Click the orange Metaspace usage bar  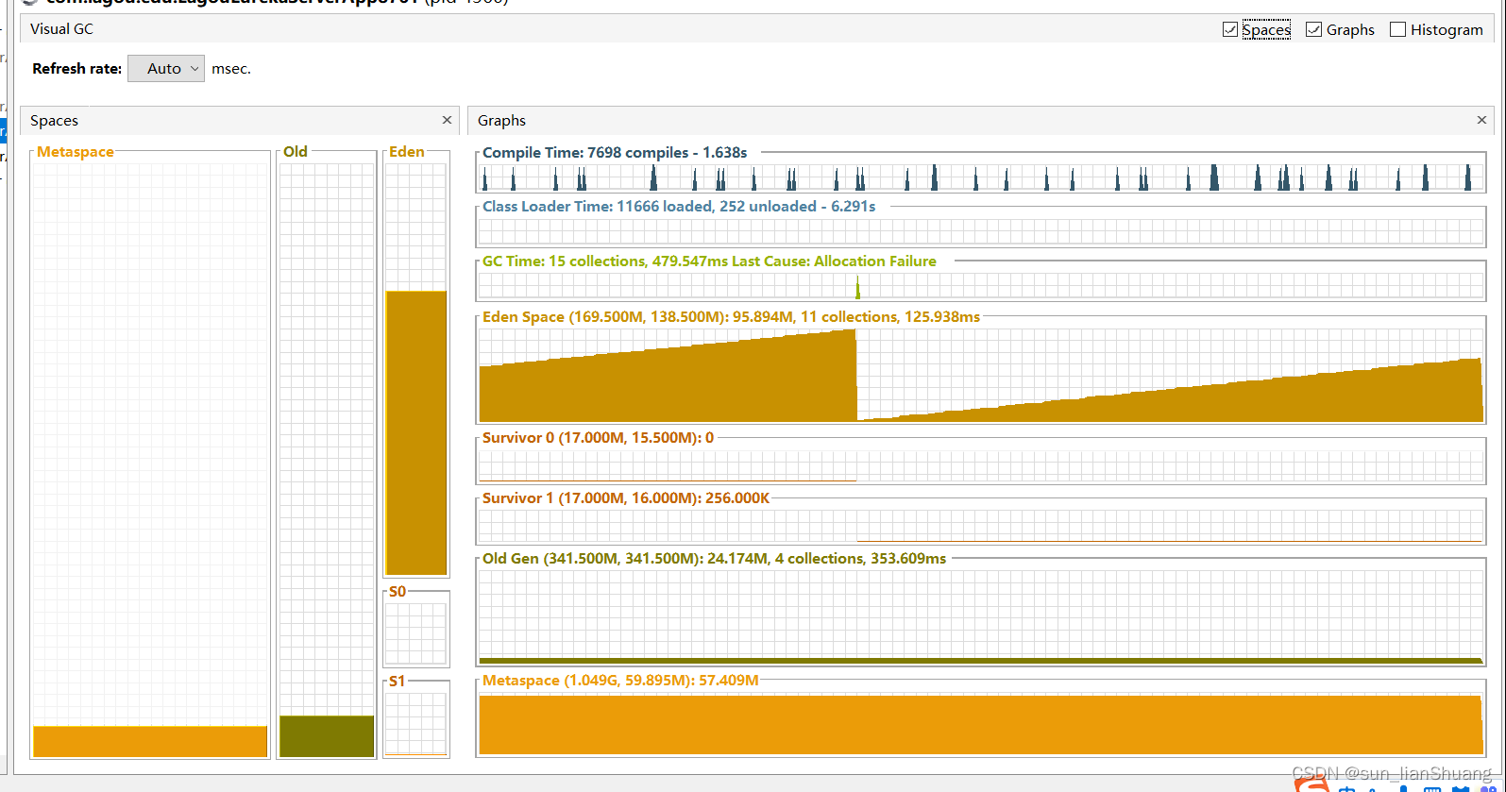click(150, 741)
